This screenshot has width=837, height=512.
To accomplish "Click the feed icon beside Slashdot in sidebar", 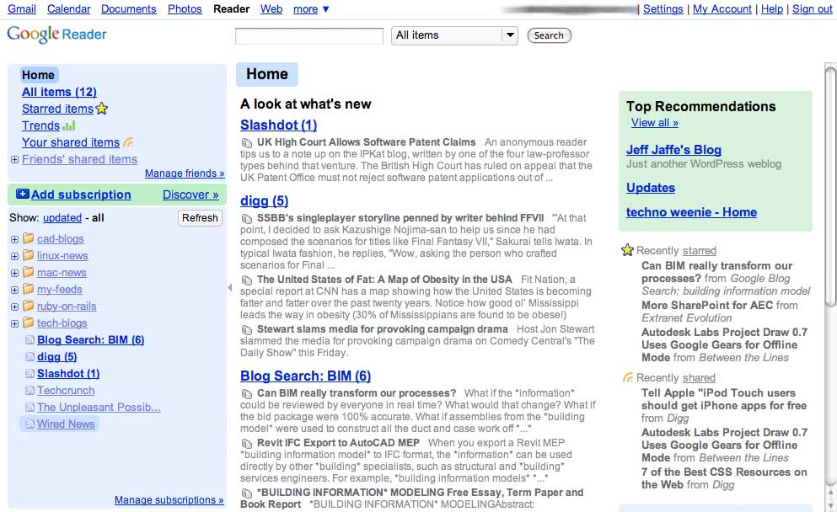I will pos(30,374).
